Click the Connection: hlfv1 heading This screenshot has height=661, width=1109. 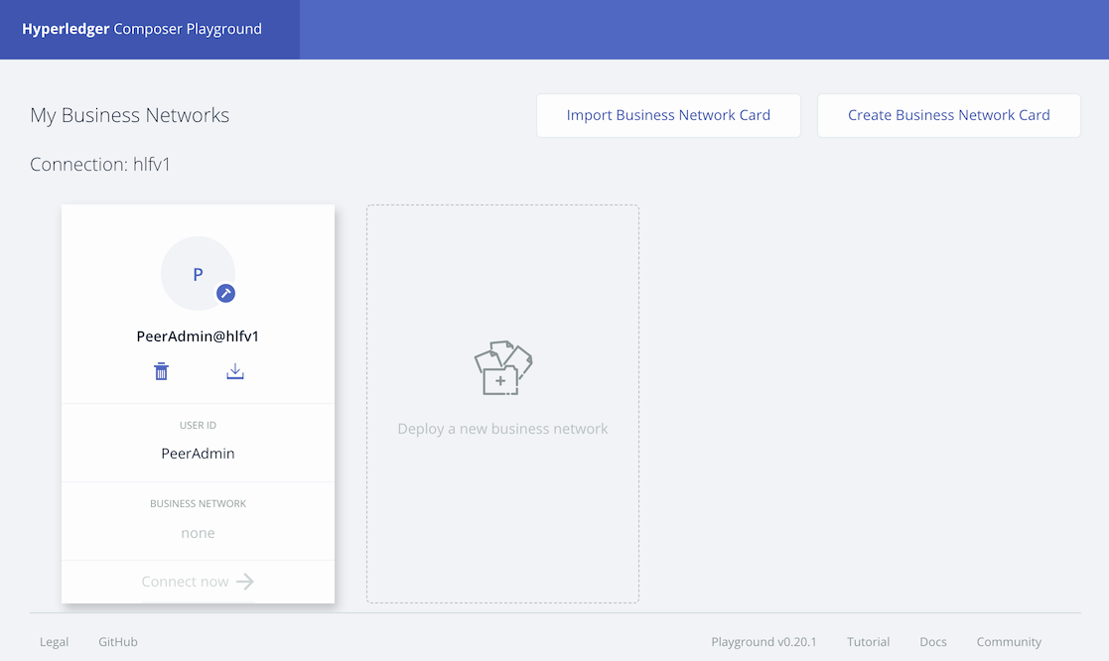point(100,164)
